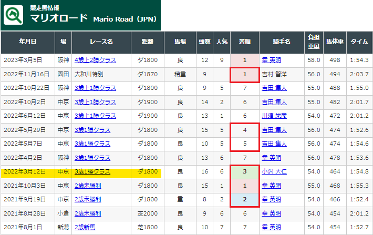Select the horse weight 498 cell

335,60
